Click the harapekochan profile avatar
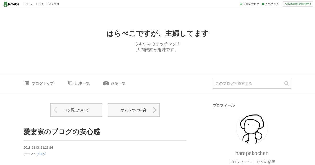315x165 pixels. [252, 128]
